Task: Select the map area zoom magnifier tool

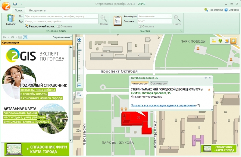Action: 79,95
